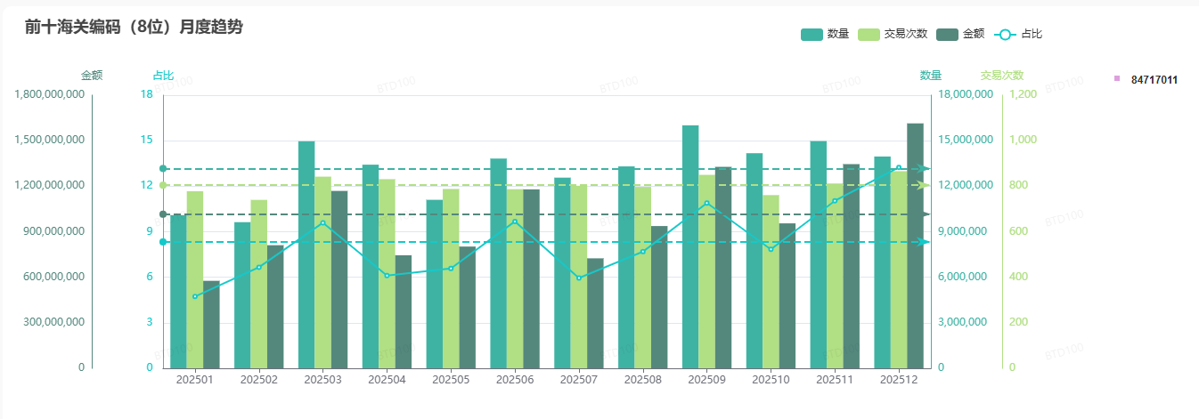The width and height of the screenshot is (1199, 419).
Task: Click the 占比 data point at 202501
Action: [x=195, y=296]
